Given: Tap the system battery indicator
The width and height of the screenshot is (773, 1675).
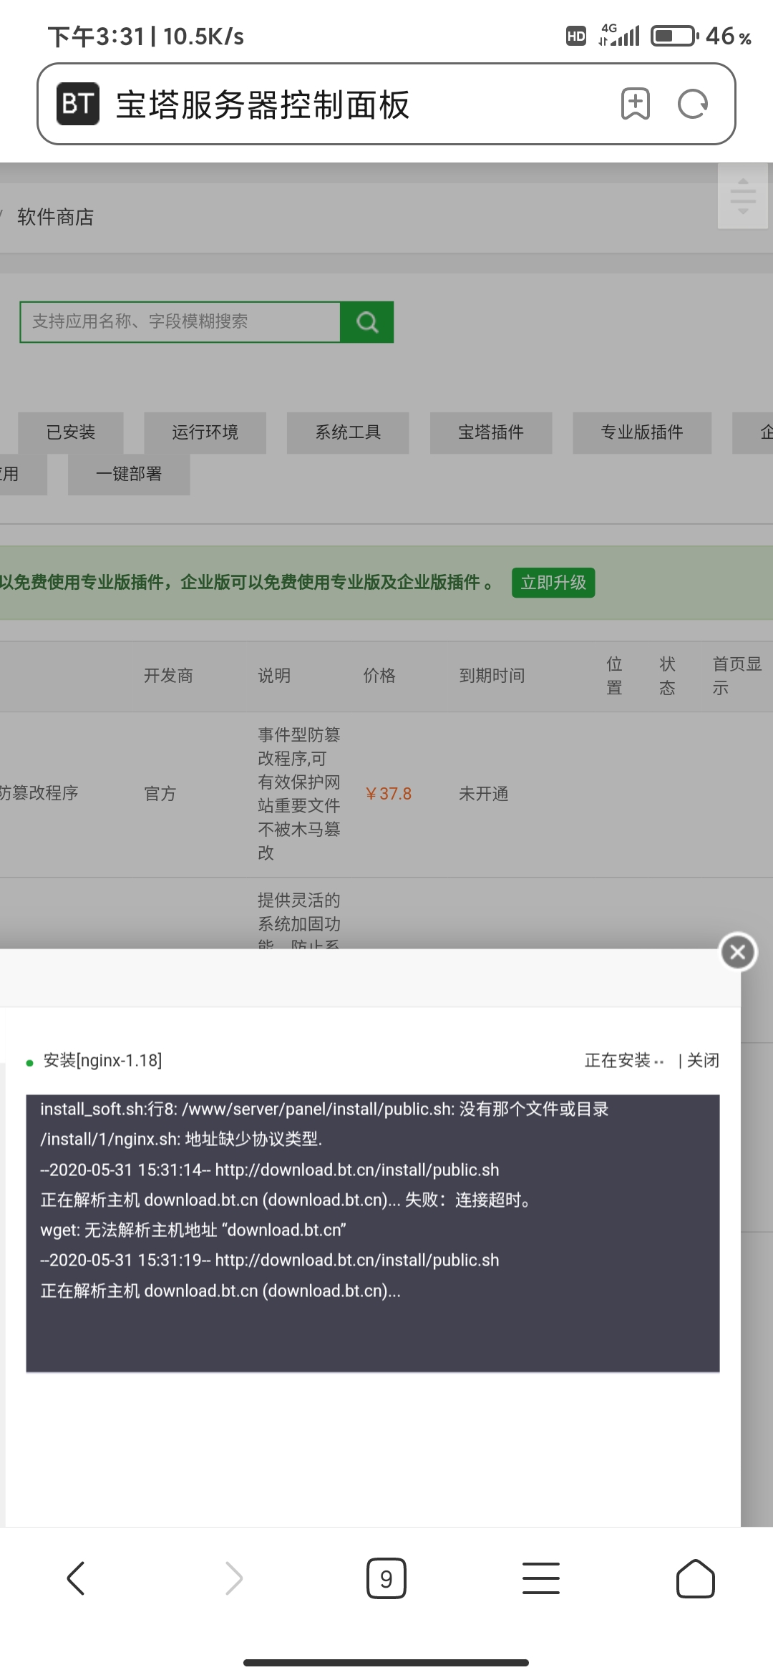Looking at the screenshot, I should 676,36.
